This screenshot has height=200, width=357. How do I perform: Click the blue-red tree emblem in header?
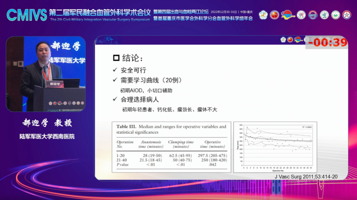point(301,15)
